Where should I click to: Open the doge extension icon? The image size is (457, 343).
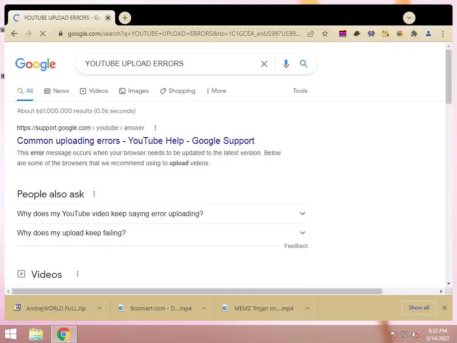[x=385, y=33]
